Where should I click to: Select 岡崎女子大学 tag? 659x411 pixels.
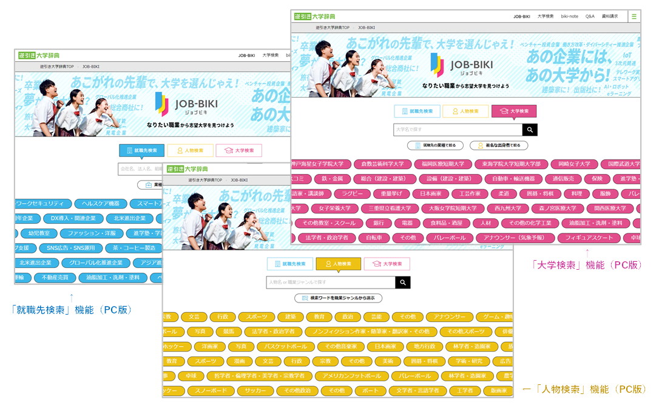pyautogui.click(x=574, y=164)
